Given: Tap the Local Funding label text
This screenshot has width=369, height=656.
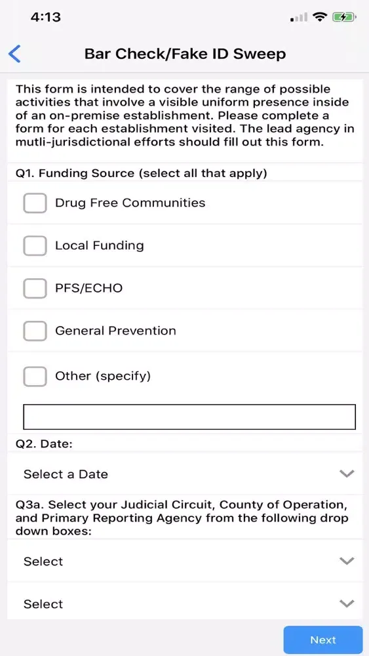Looking at the screenshot, I should [x=100, y=245].
